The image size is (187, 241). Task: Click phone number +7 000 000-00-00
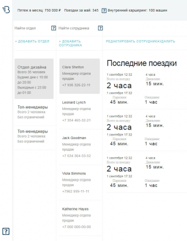[76, 227]
